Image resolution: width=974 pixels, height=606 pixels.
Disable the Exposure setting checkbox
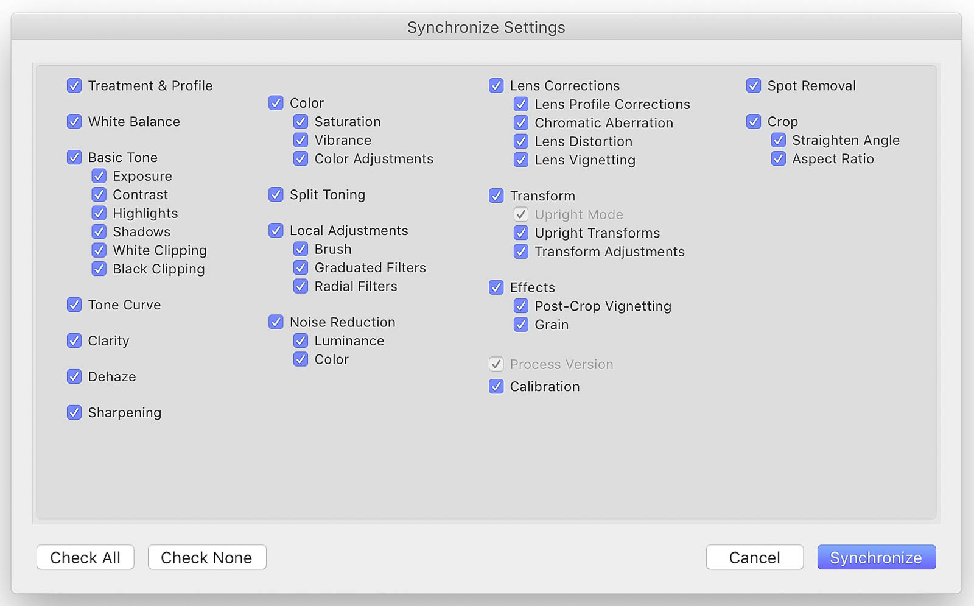99,177
